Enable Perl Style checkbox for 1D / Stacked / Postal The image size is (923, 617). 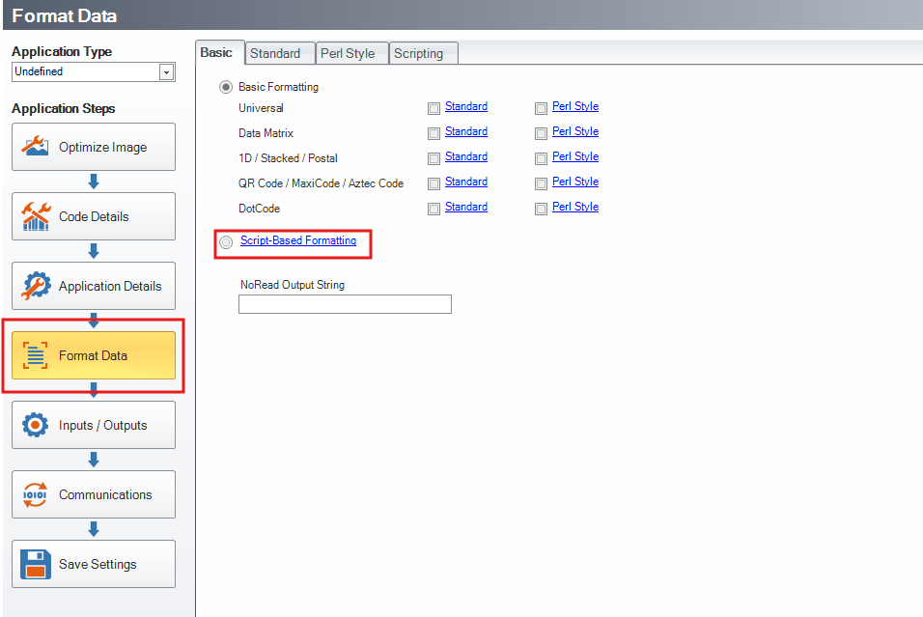[x=541, y=158]
